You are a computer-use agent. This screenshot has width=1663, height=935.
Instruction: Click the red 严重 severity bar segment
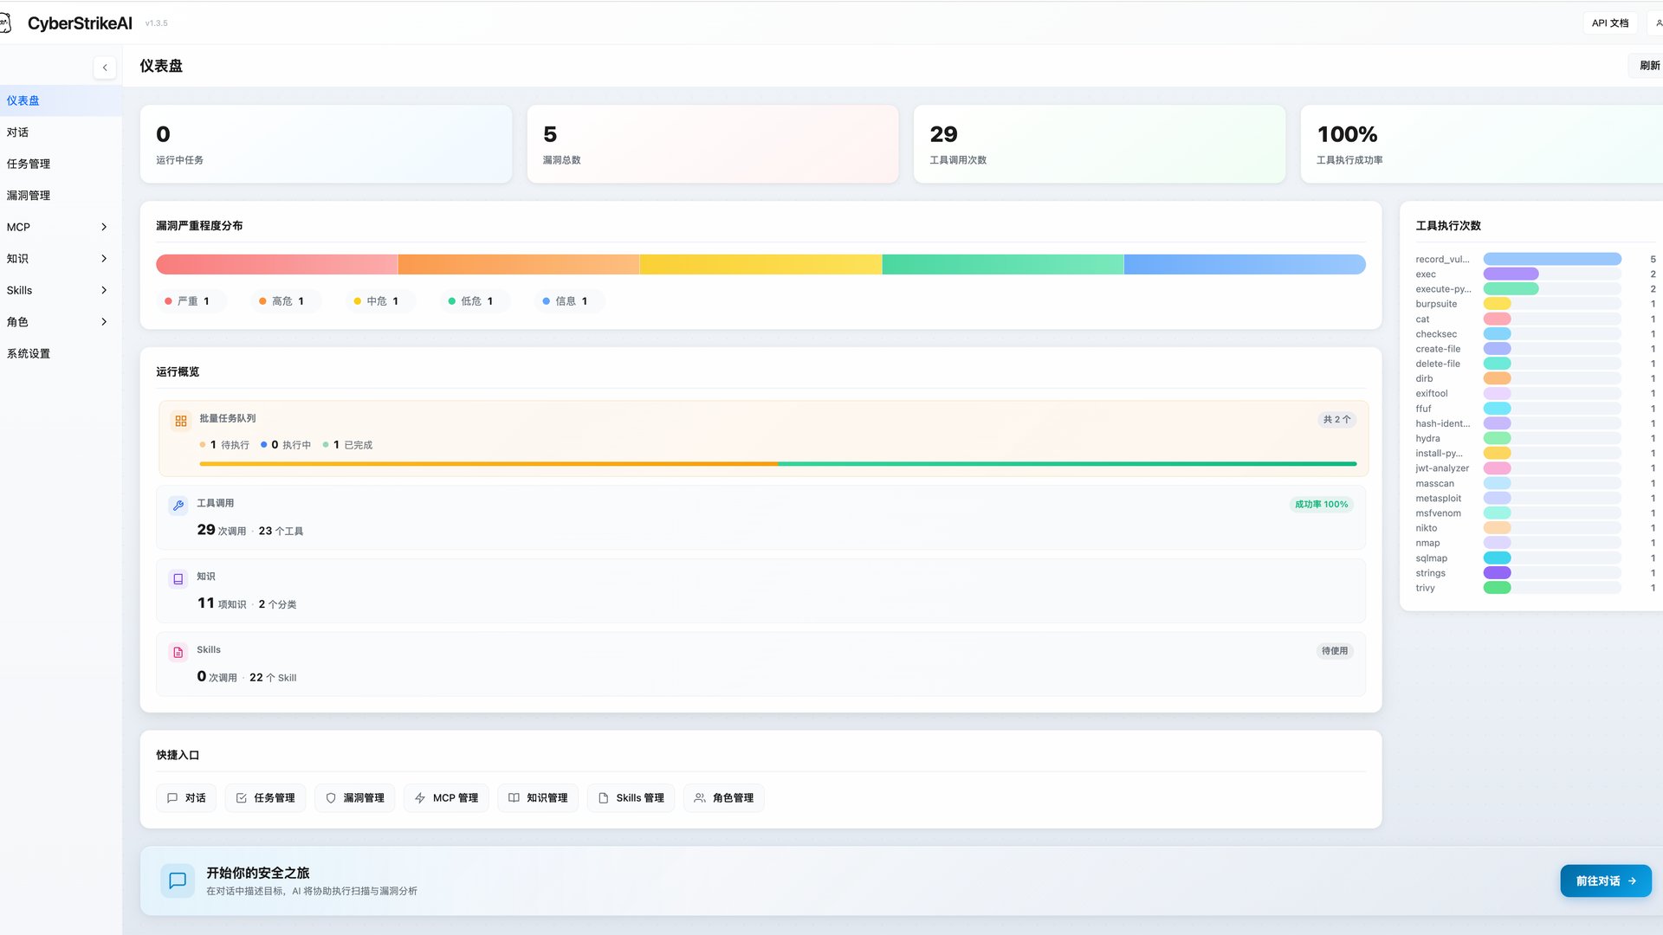coord(276,264)
